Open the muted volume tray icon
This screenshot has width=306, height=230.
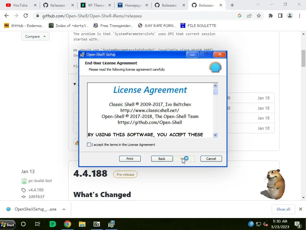[x=265, y=224]
